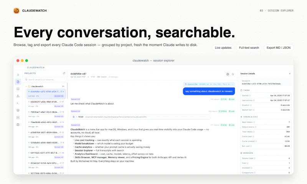Click info icon next to Started
Viewport: 307px width, 184px height.
pos(250,96)
